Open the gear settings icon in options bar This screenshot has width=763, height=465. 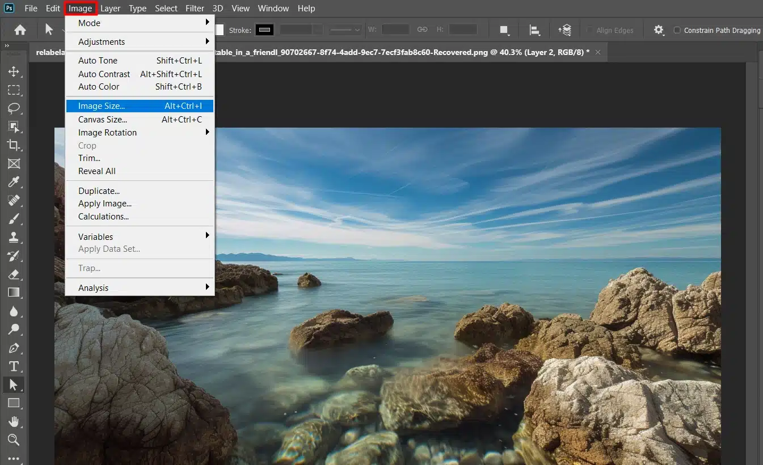click(x=659, y=30)
